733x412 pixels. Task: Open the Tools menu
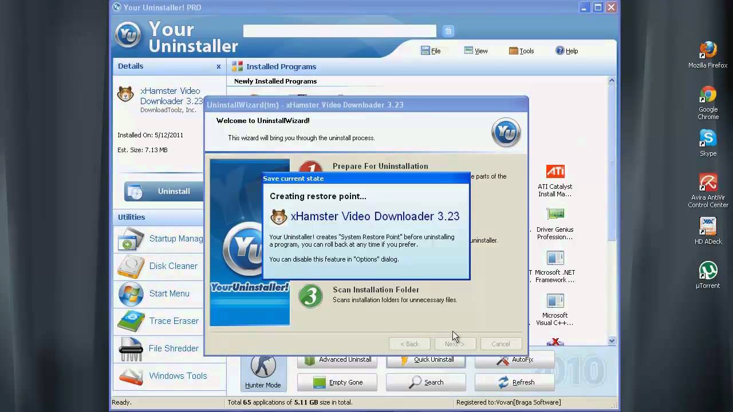pyautogui.click(x=521, y=51)
